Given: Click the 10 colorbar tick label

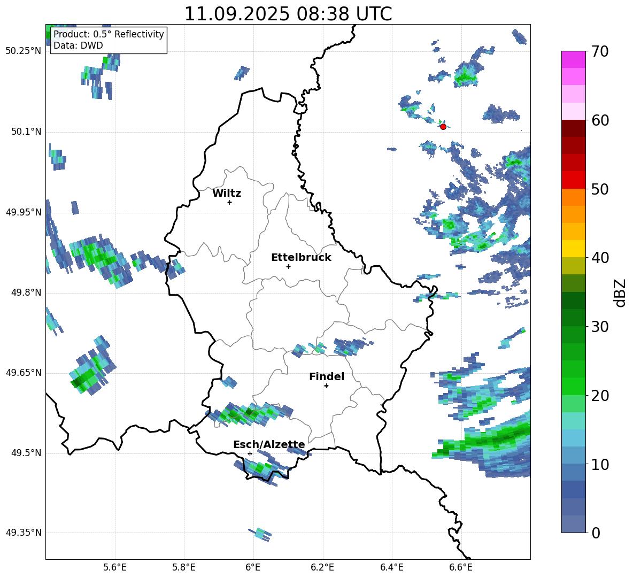Looking at the screenshot, I should click(599, 464).
